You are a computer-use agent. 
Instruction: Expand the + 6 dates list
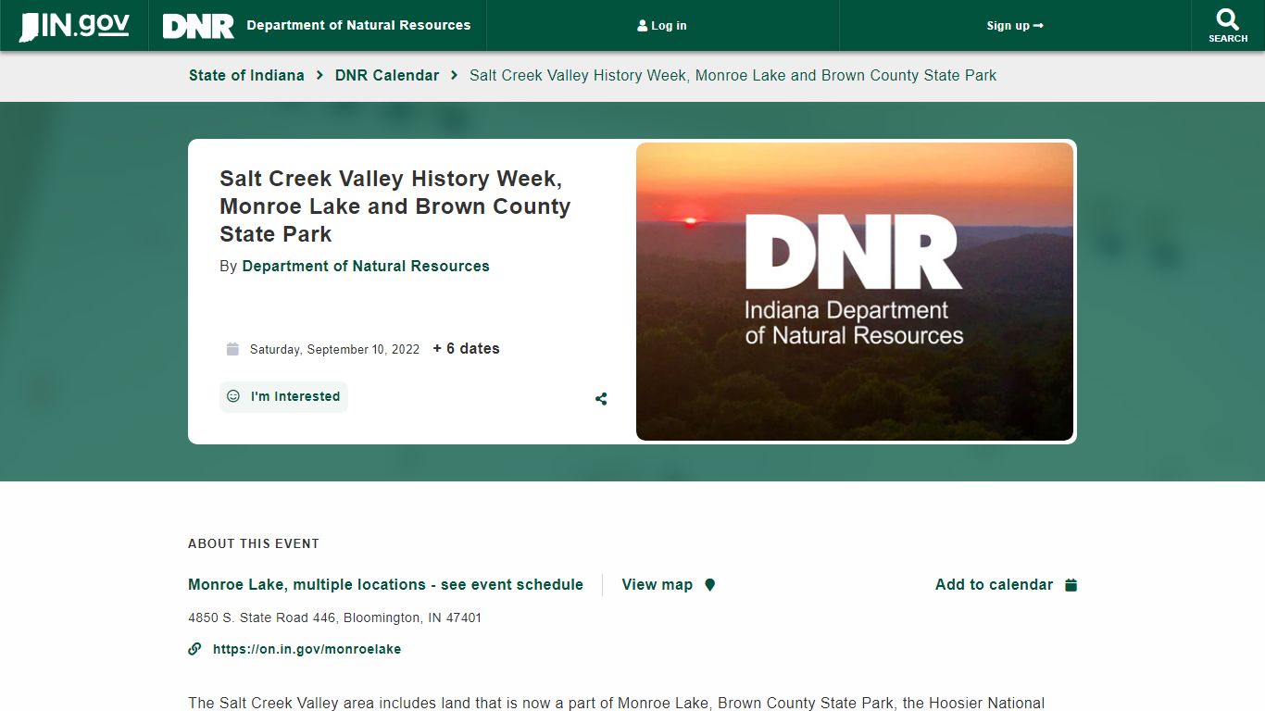pos(466,349)
